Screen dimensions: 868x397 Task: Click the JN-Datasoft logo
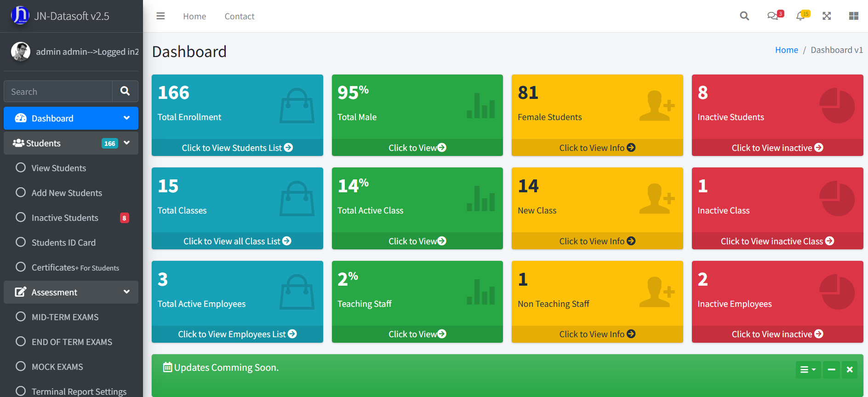[x=20, y=16]
